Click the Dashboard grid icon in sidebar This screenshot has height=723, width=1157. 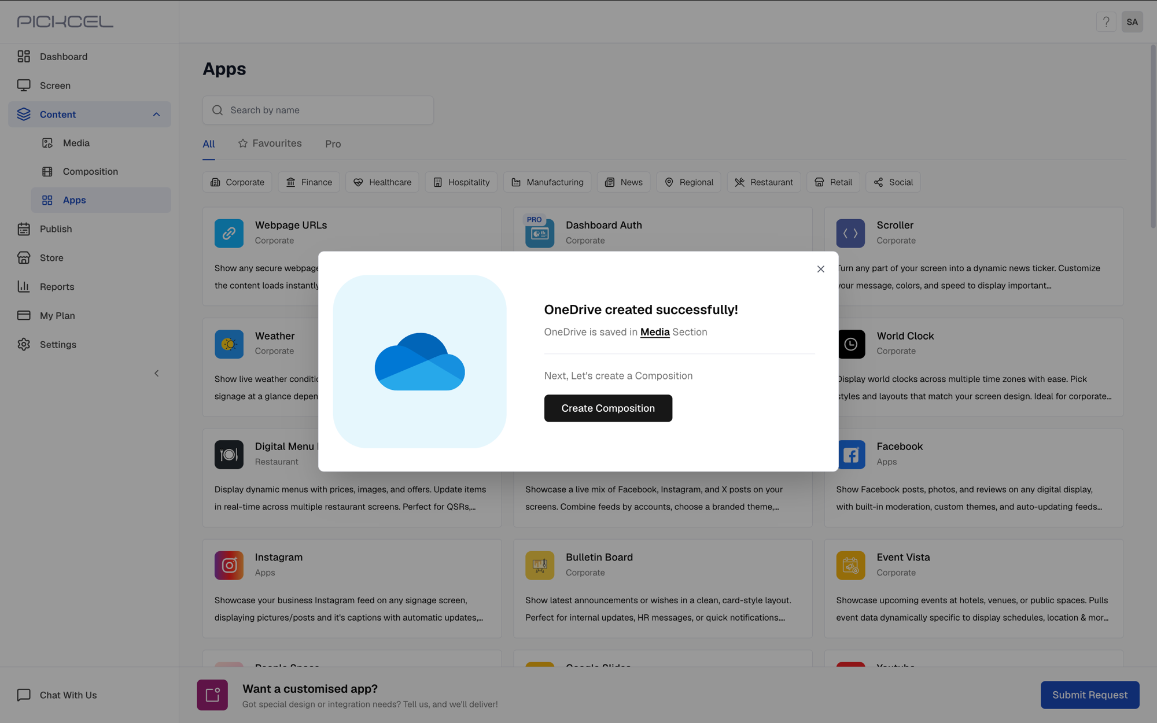click(24, 56)
